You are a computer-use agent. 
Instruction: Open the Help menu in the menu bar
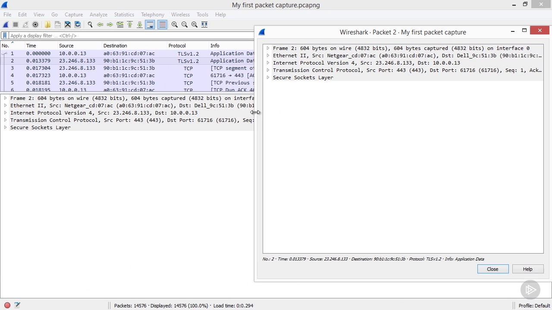(x=220, y=15)
